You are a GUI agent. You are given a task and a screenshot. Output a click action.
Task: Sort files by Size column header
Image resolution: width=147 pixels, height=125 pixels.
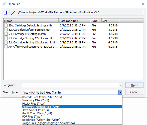pos(110,21)
